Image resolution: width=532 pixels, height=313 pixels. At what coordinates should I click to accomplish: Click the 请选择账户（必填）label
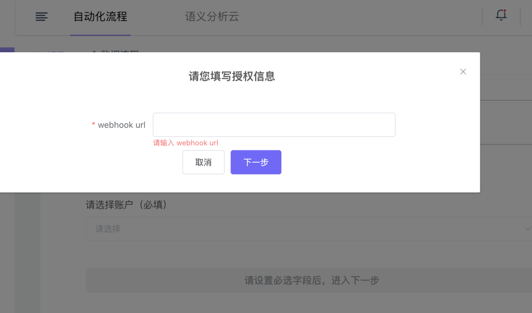[x=126, y=205]
